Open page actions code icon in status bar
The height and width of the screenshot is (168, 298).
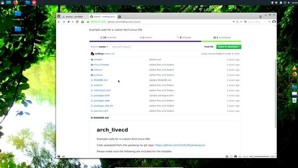point(240,156)
